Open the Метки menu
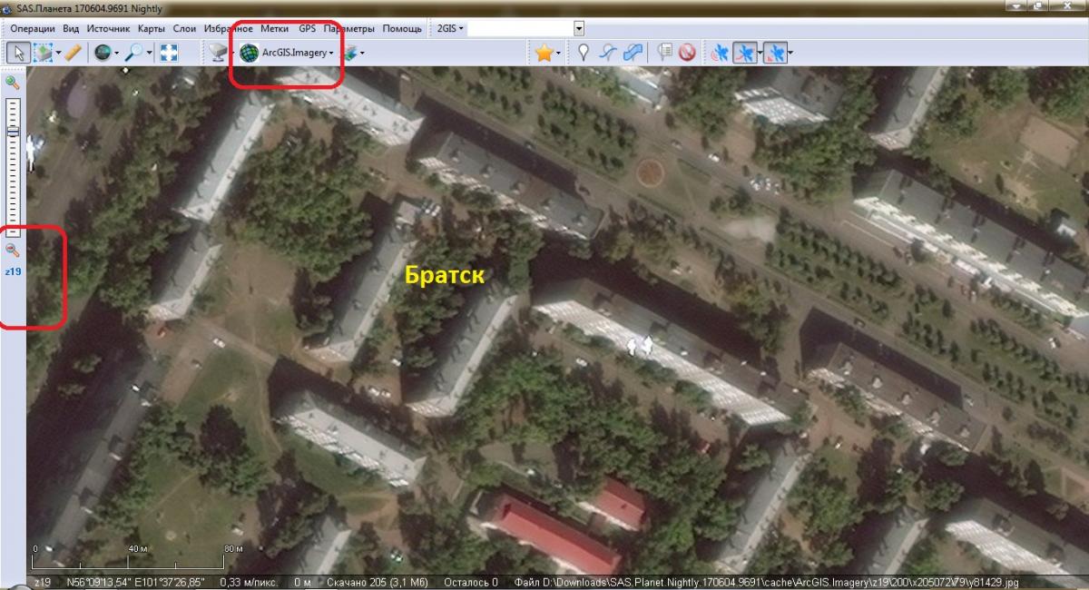 pos(274,28)
